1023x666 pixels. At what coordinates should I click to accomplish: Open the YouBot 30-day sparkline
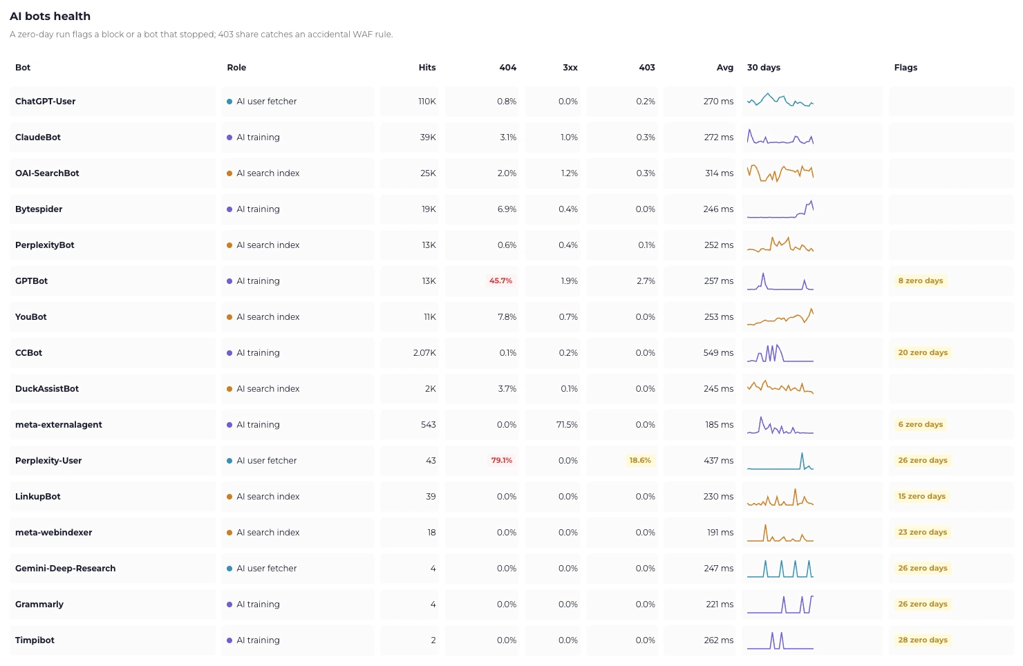point(780,316)
